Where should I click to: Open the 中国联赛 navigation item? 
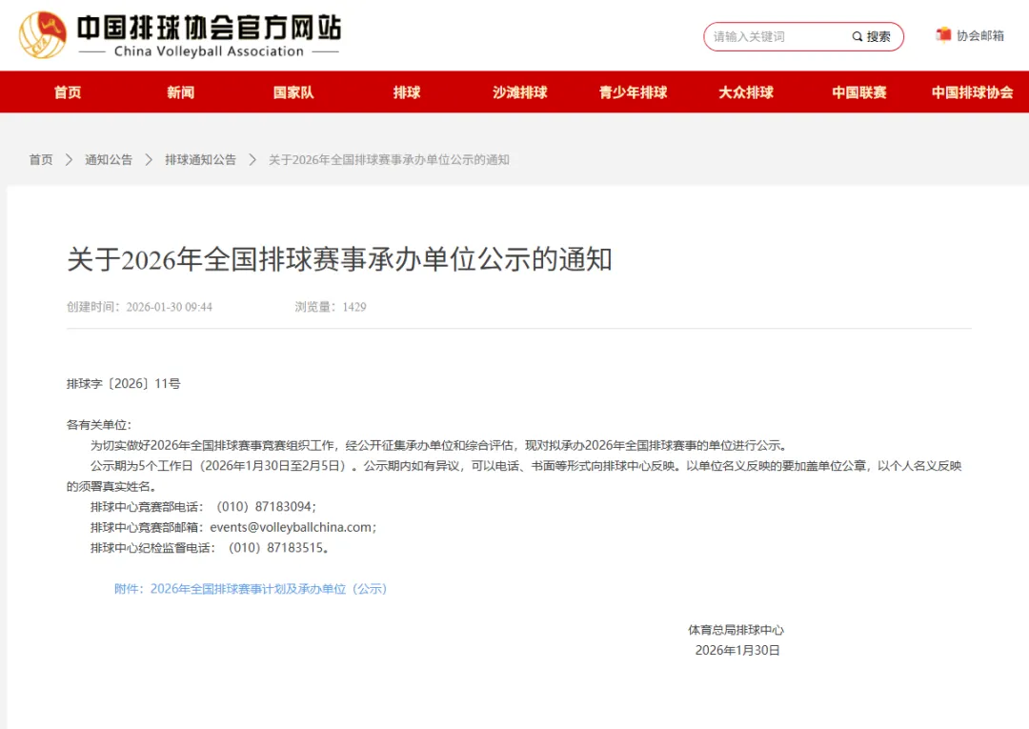tap(859, 92)
